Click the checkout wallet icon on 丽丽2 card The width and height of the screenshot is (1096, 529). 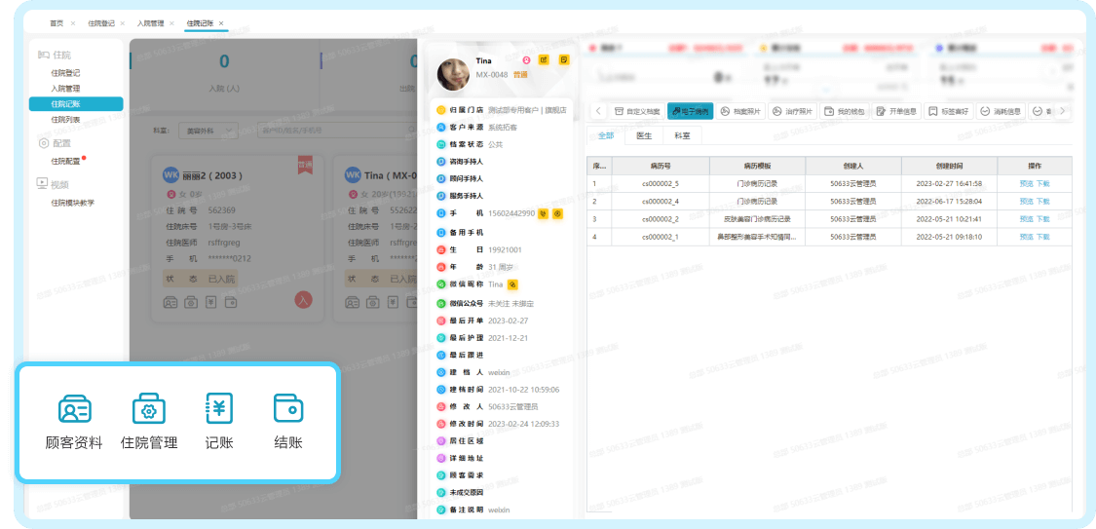click(x=230, y=303)
